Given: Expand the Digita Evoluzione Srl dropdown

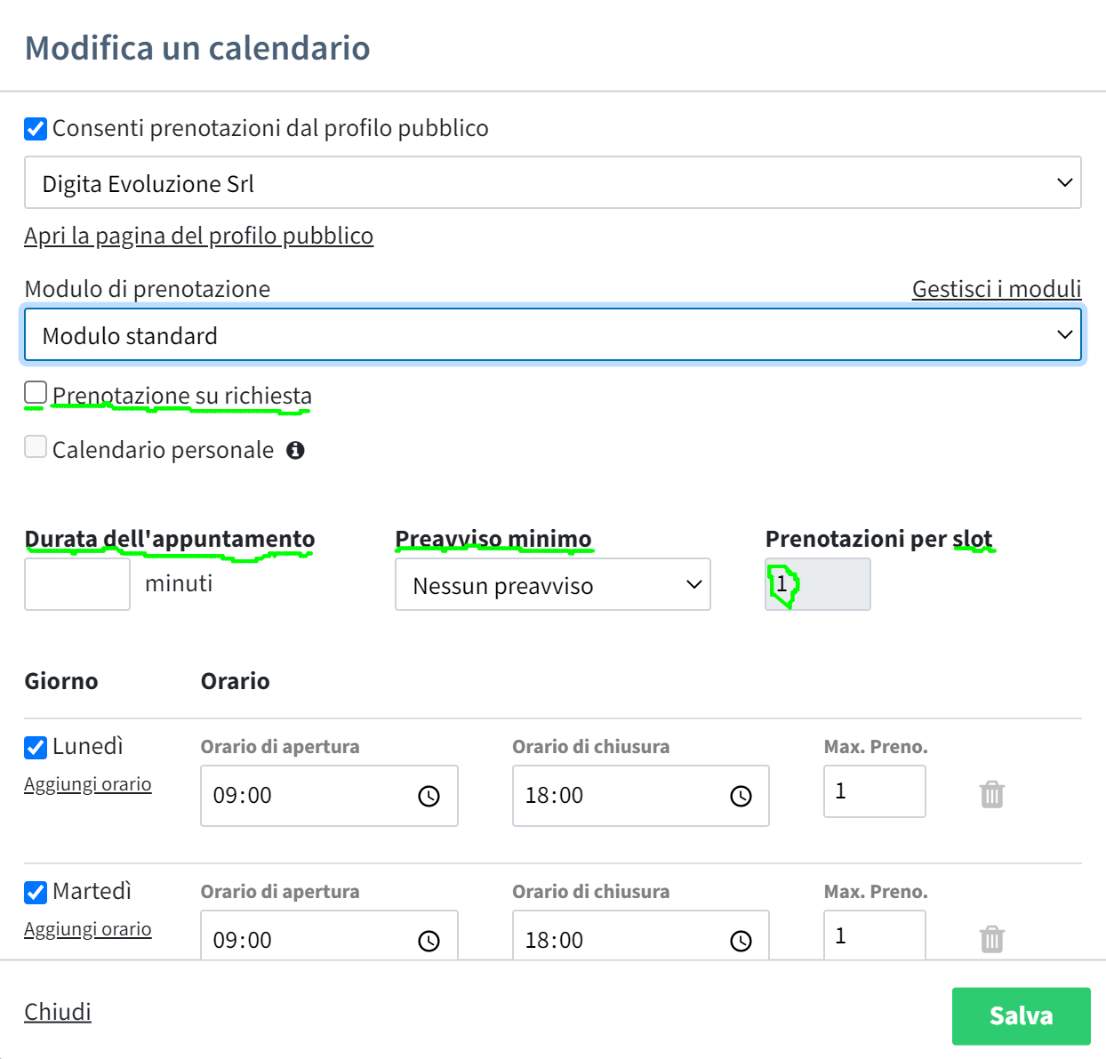Looking at the screenshot, I should point(553,182).
